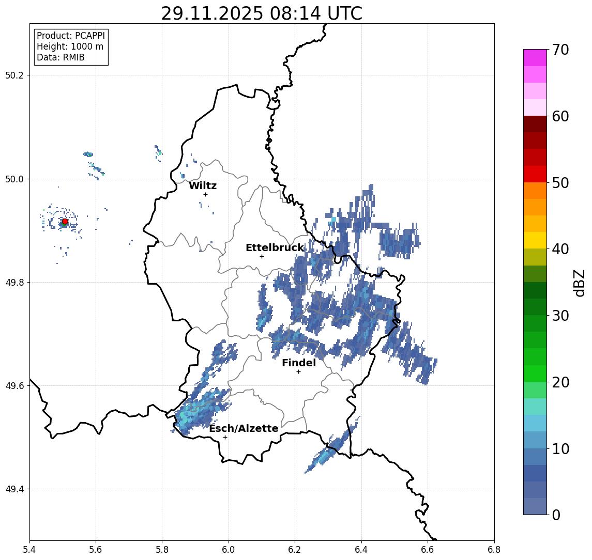Click the 0 label on the colorbar
The image size is (592, 560).
pos(556,515)
